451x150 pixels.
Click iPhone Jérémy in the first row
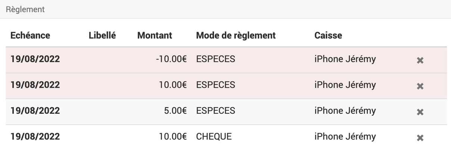345,59
